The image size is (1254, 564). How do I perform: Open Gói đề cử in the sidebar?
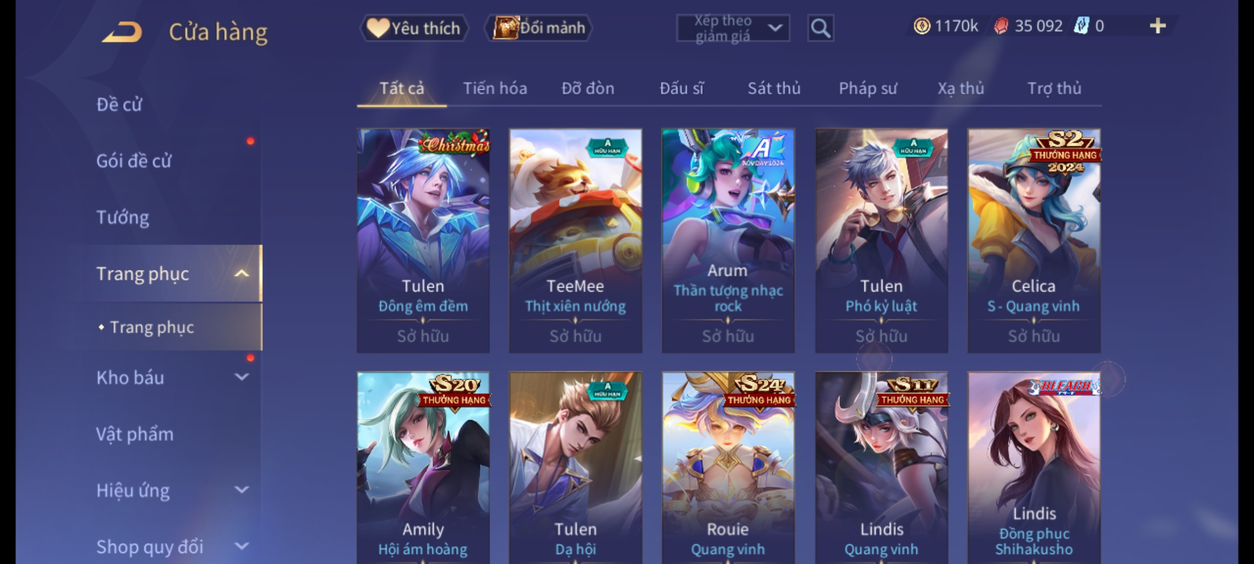pos(134,161)
